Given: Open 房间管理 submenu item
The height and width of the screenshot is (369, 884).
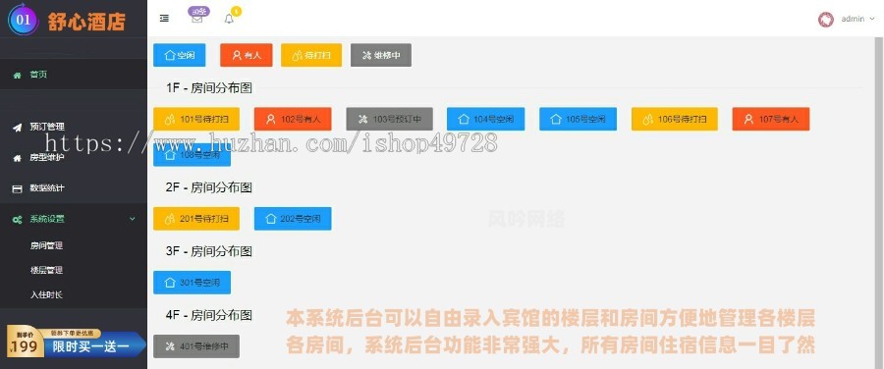Looking at the screenshot, I should coord(46,245).
